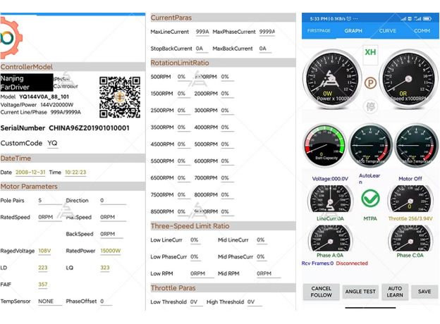The image size is (440, 324).
Task: Tap the QR code image
Action: click(120, 96)
